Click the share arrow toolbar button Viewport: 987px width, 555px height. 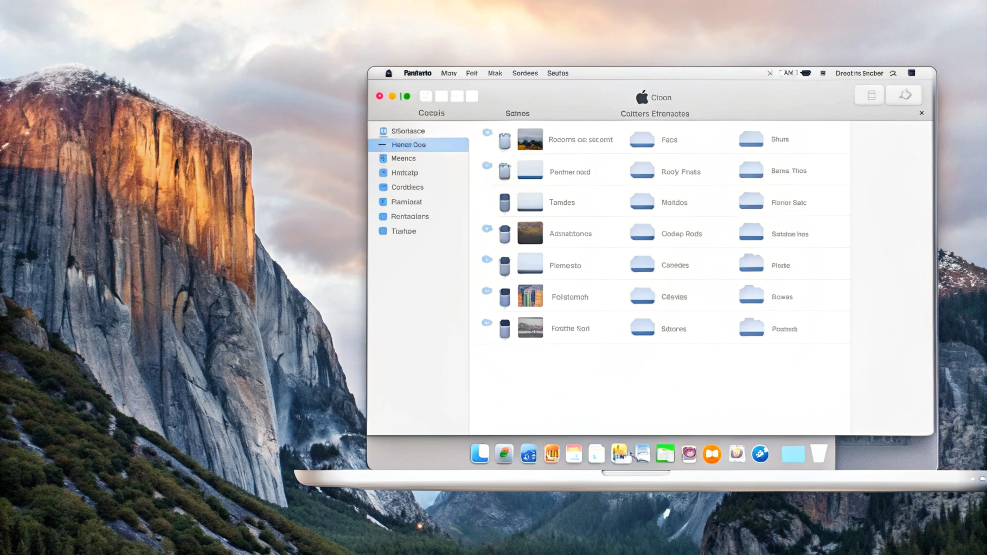[904, 95]
